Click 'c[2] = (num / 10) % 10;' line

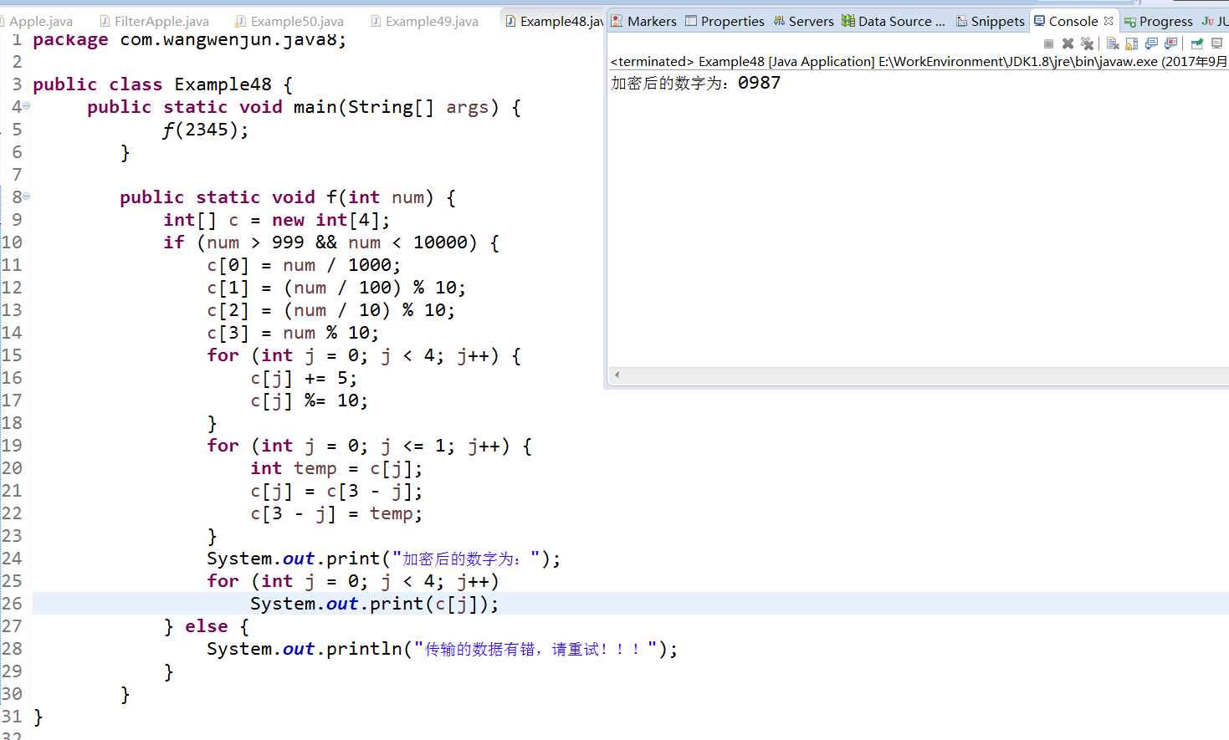coord(330,310)
